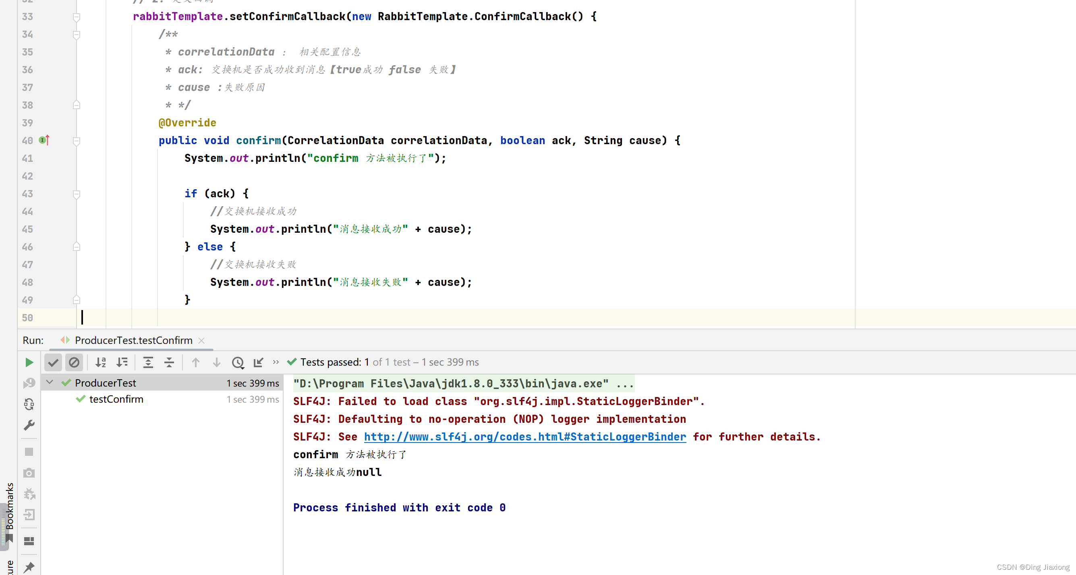The image size is (1076, 575).
Task: Click Rerun Failed Tests icon in sidebar
Action: point(29,383)
